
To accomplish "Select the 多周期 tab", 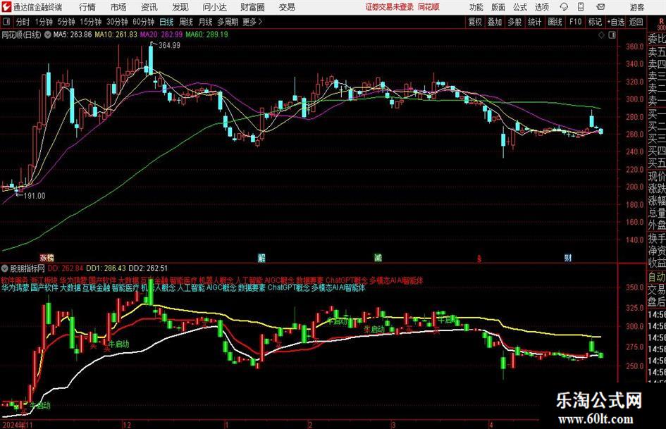I will click(228, 22).
